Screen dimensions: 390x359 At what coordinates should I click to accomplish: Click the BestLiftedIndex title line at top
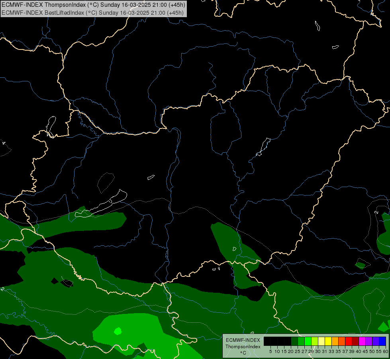point(92,13)
